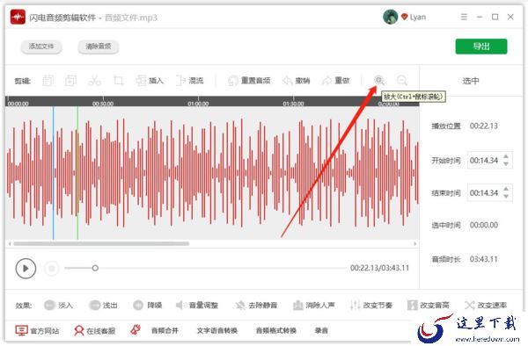
Task: Apply the 消除人声 remove vocals effect
Action: tap(314, 306)
